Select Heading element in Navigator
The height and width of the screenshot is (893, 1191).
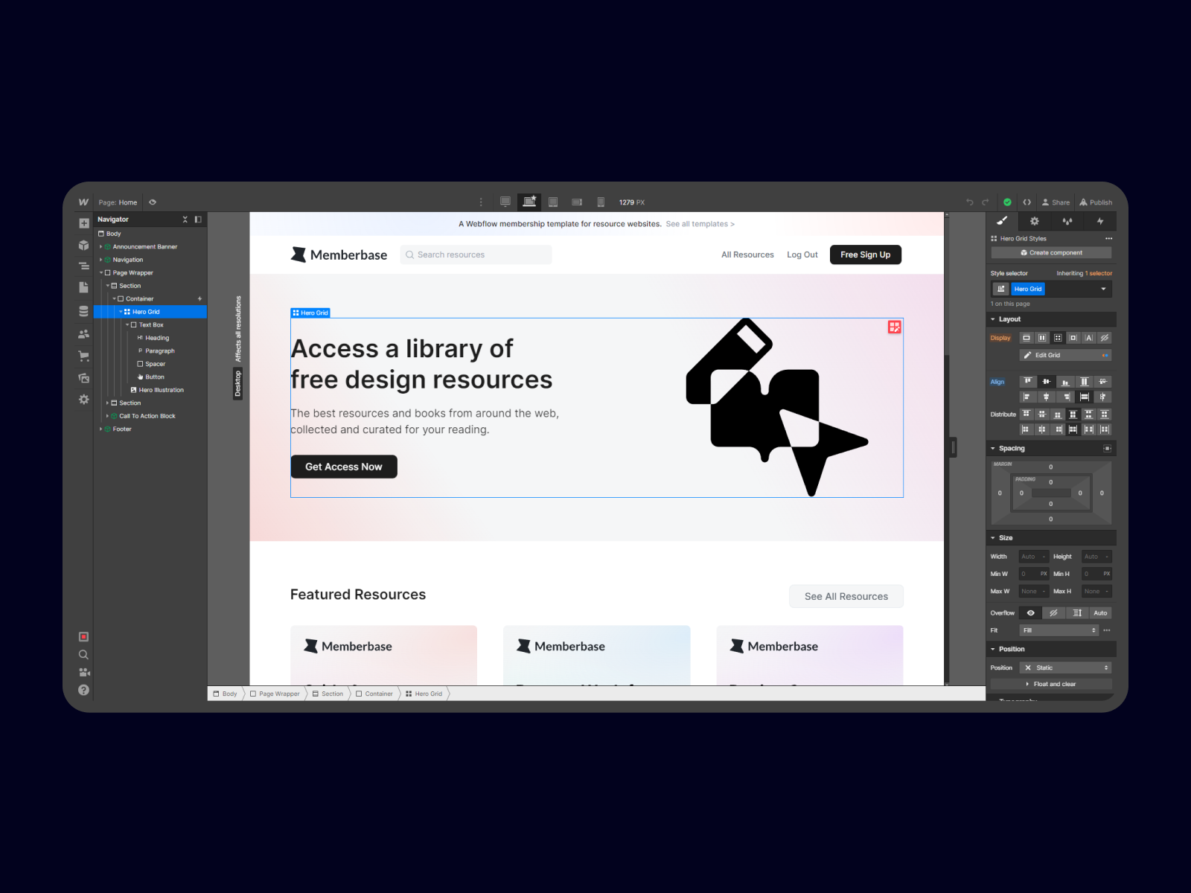(157, 338)
